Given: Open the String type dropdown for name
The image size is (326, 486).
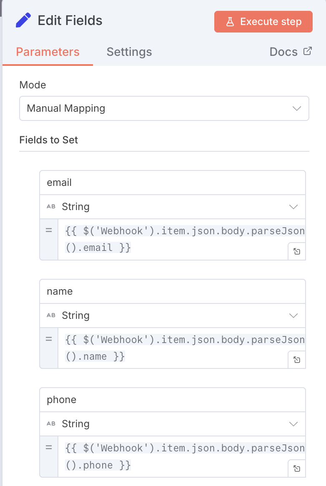Looking at the screenshot, I should (173, 316).
